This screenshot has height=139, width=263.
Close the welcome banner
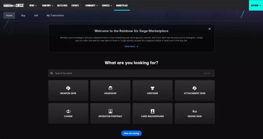tap(210, 29)
